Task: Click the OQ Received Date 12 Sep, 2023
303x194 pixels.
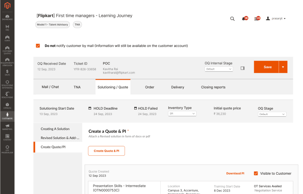Action: click(x=46, y=69)
